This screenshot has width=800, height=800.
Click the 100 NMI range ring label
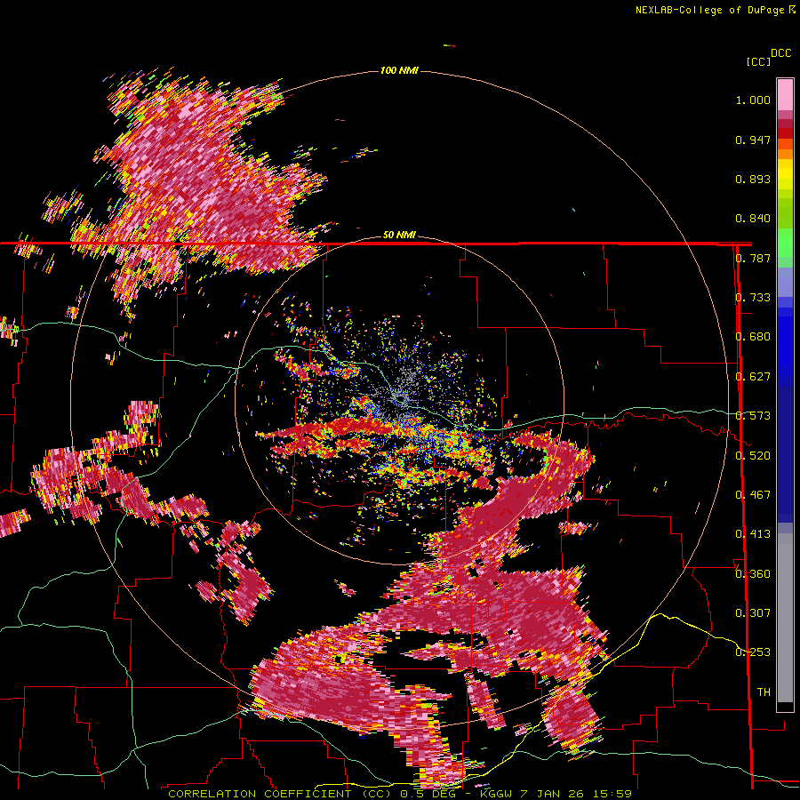coord(399,70)
